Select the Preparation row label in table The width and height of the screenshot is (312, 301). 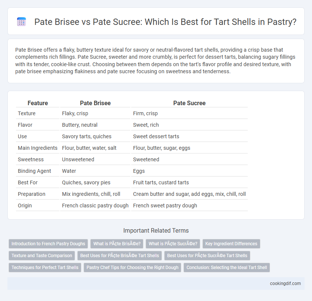point(32,194)
